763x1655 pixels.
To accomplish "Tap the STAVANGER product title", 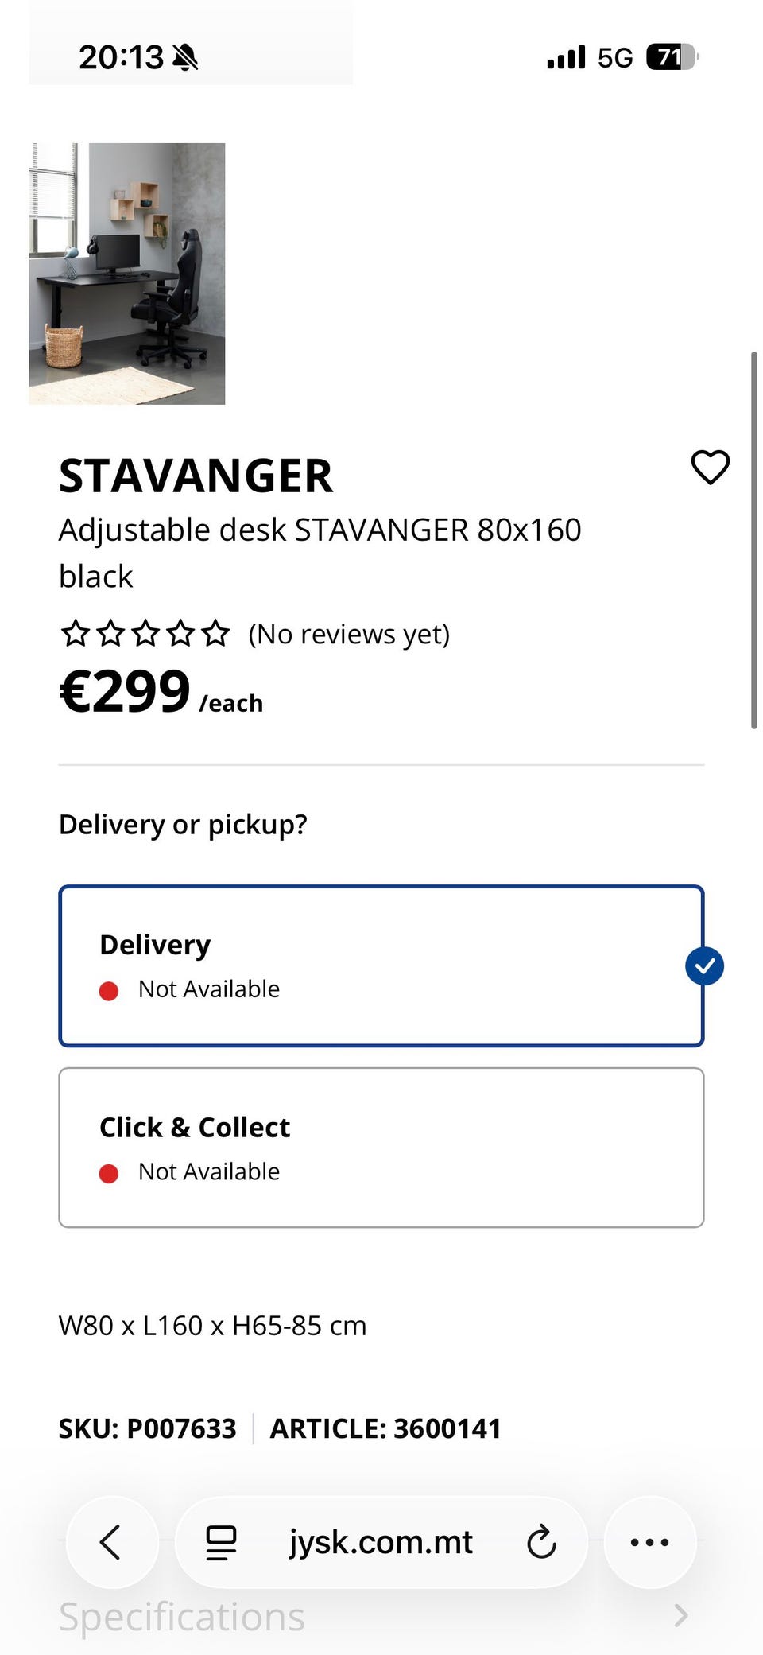I will pos(196,476).
